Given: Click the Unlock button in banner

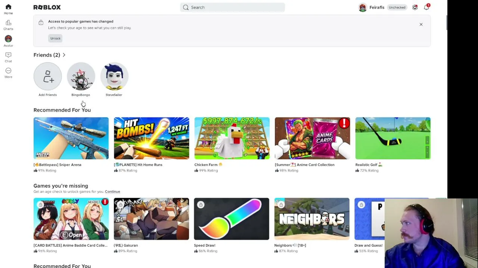Looking at the screenshot, I should click(x=55, y=38).
